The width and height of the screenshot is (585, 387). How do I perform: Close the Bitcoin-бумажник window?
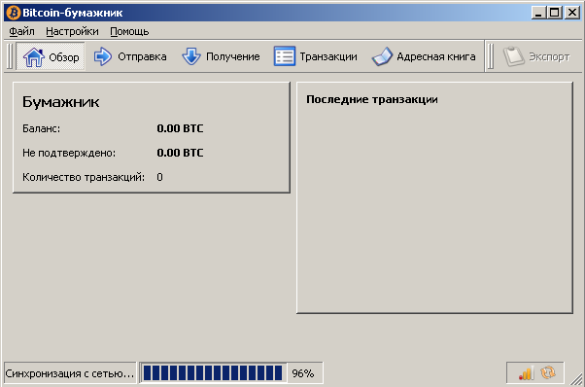572,13
